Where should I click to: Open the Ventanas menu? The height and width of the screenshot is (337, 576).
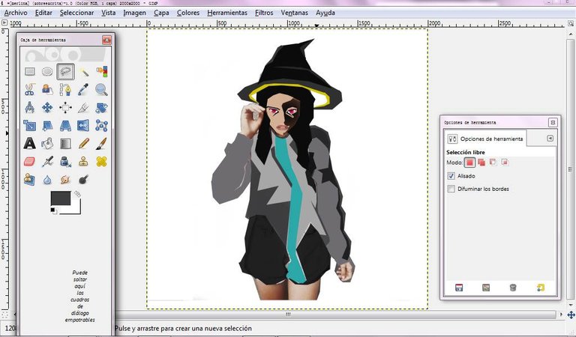(x=294, y=13)
